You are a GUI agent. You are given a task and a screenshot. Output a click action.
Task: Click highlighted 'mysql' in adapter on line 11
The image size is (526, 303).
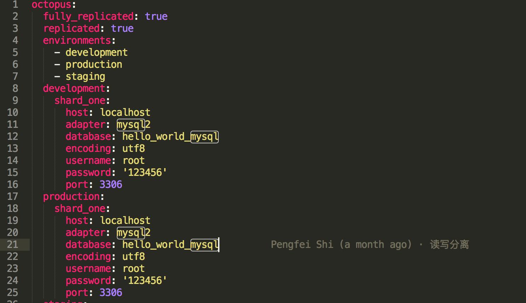[x=131, y=125]
